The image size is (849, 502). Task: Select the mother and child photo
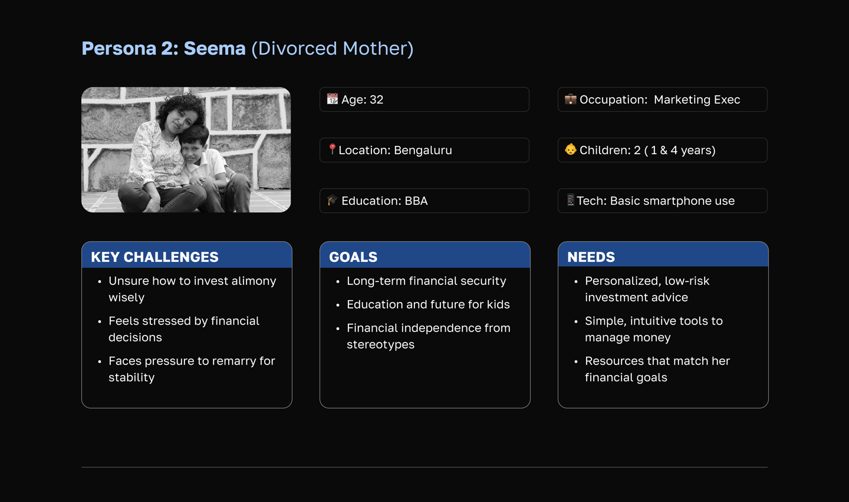tap(186, 150)
